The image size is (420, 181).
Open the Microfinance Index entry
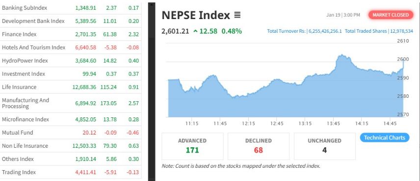(71, 119)
